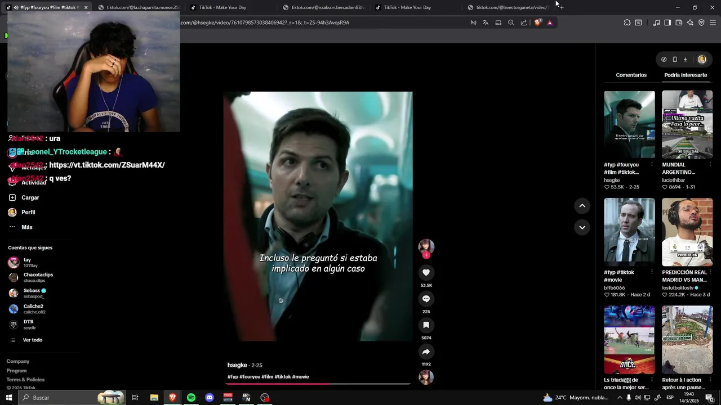Open the browser hamburger main menu
Image resolution: width=721 pixels, height=405 pixels.
(713, 22)
